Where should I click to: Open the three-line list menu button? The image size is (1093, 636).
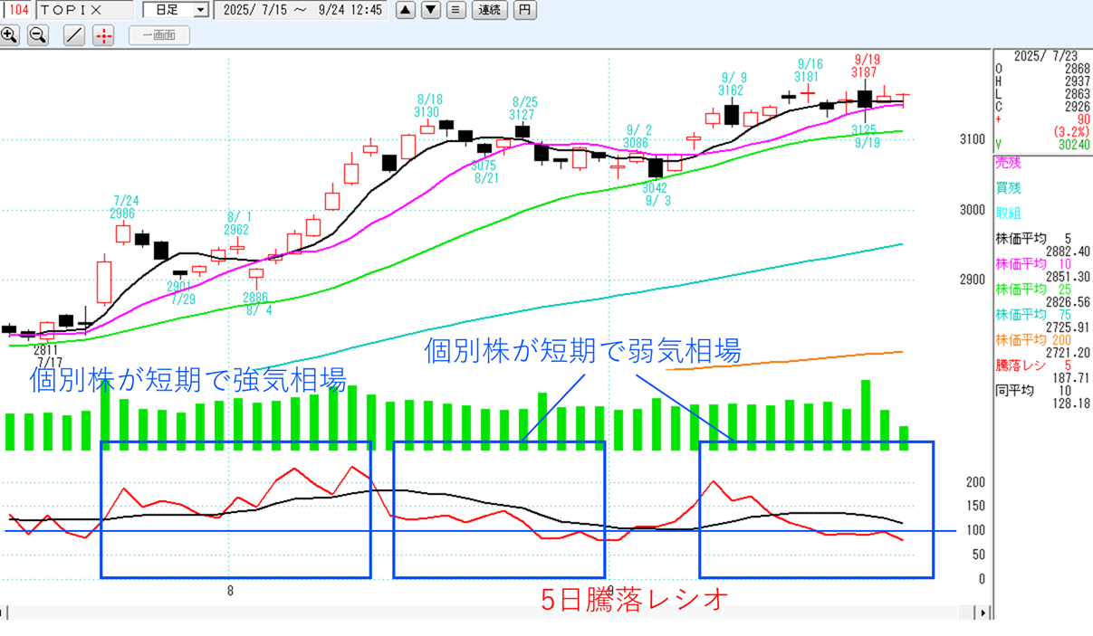point(455,10)
